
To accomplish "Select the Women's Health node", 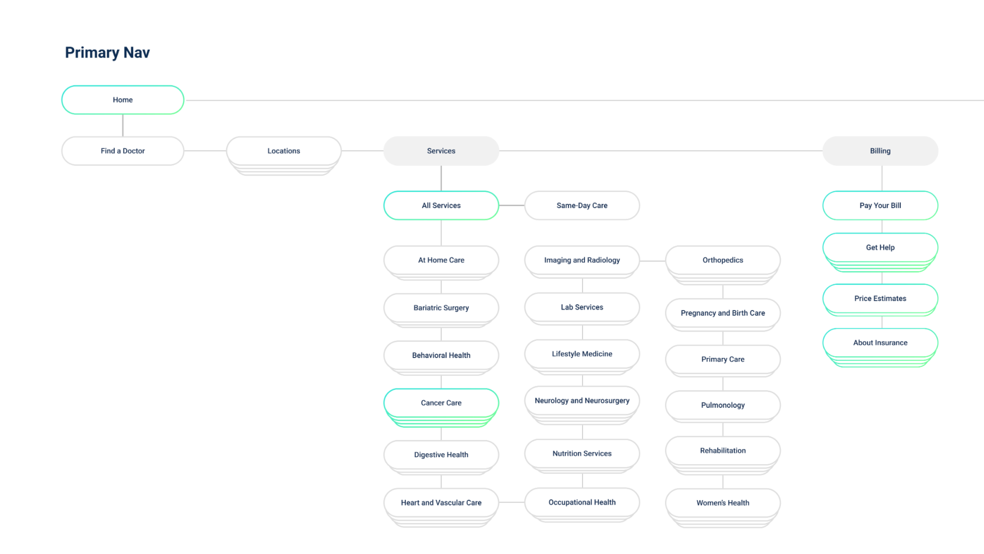I will tap(723, 503).
